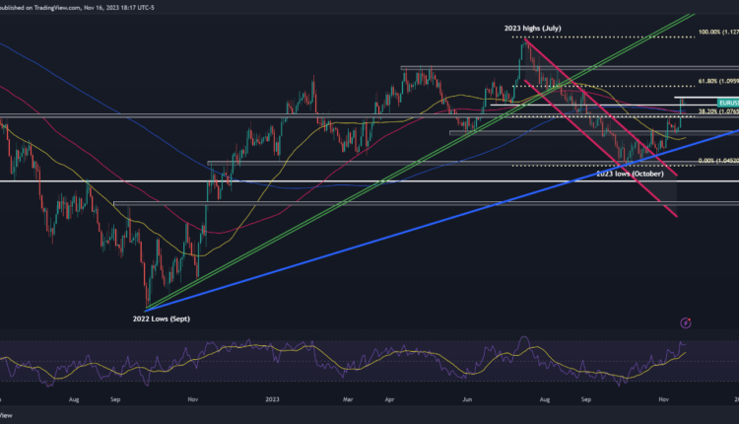
Task: Select the EURUSD price label on the price axis
Action: pos(727,103)
